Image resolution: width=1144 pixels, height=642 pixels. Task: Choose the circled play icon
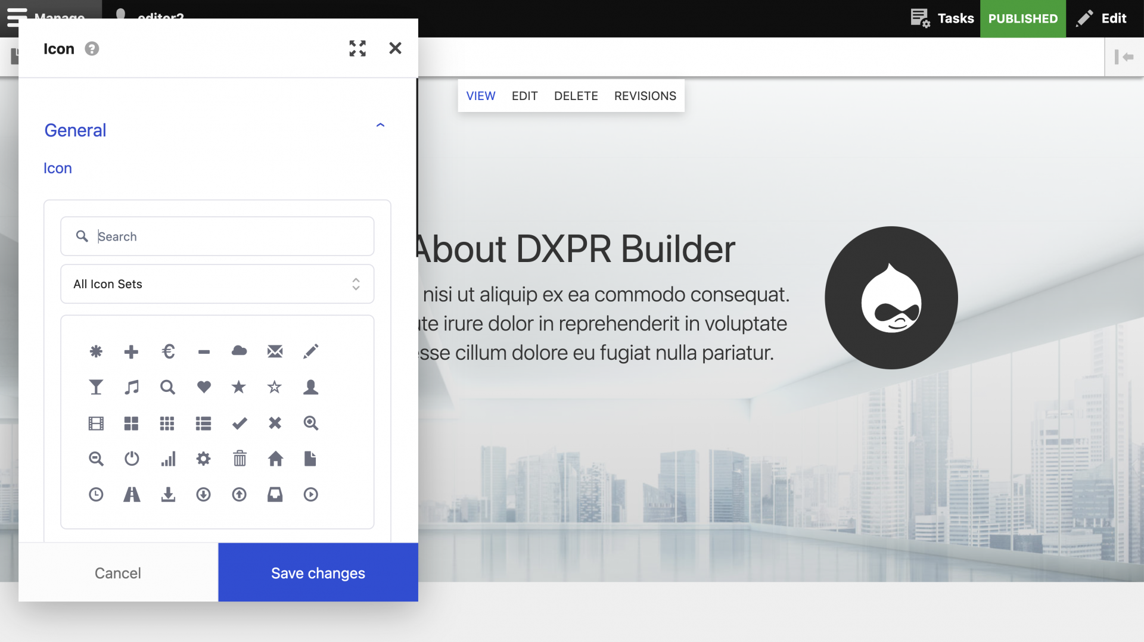coord(311,494)
